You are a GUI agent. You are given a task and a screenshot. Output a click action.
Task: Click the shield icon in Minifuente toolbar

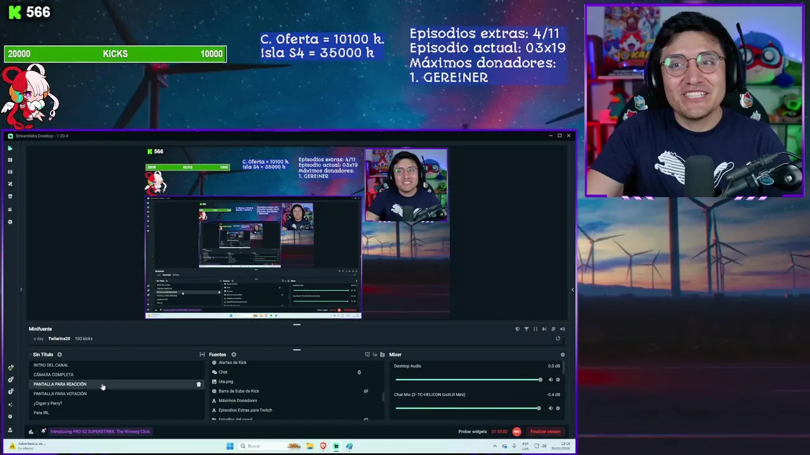tap(517, 329)
